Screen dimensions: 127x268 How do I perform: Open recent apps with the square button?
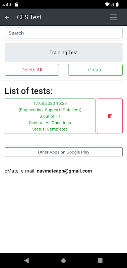[100, 261]
